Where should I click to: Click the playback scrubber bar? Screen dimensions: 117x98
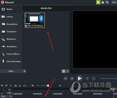108,79
